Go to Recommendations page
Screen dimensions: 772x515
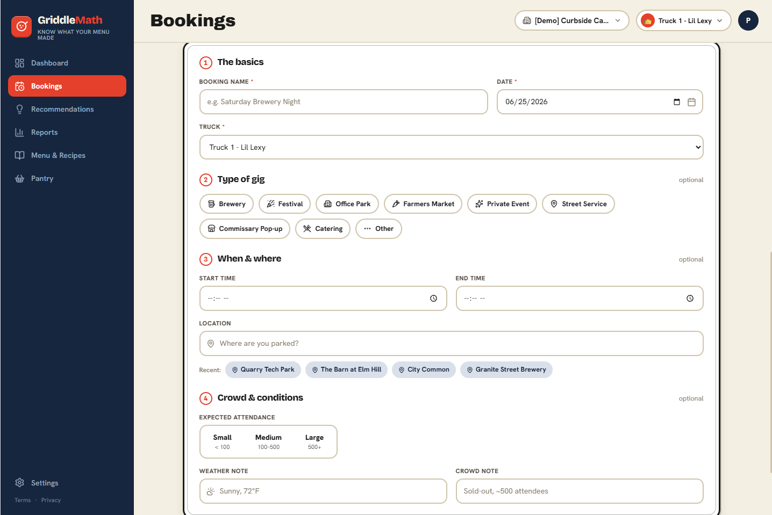tap(67, 109)
